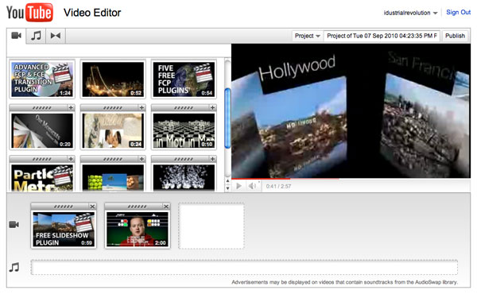Mute the preview with speaker icon

pyautogui.click(x=252, y=186)
